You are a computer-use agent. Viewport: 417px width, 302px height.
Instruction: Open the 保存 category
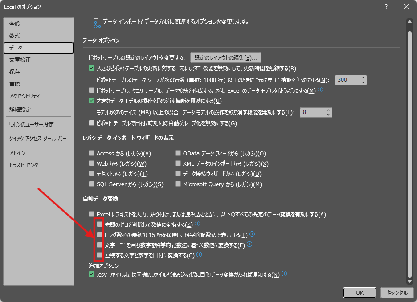click(x=39, y=72)
